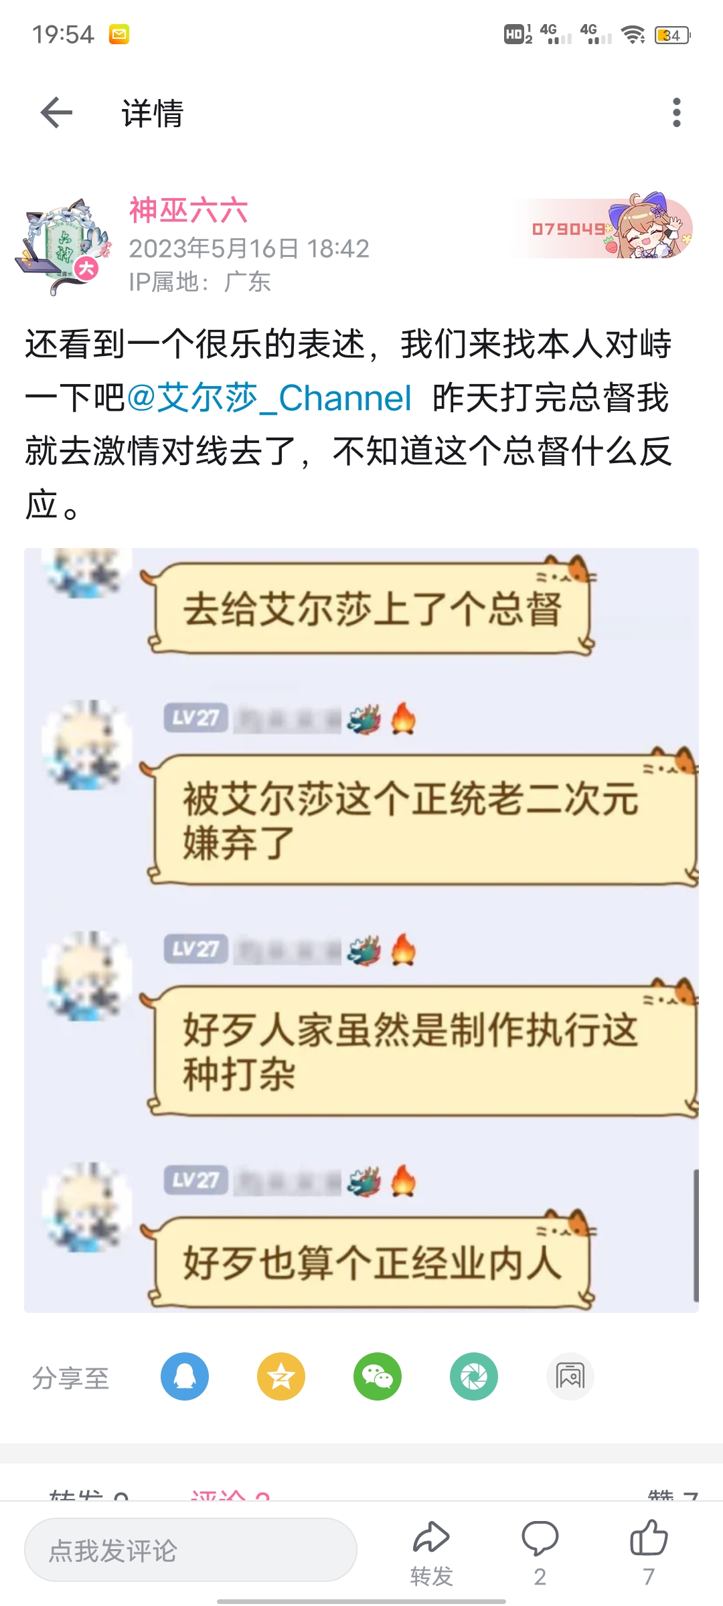Screen dimensions: 723x1606
Task: Open the three-dot more options menu
Action: tap(677, 112)
